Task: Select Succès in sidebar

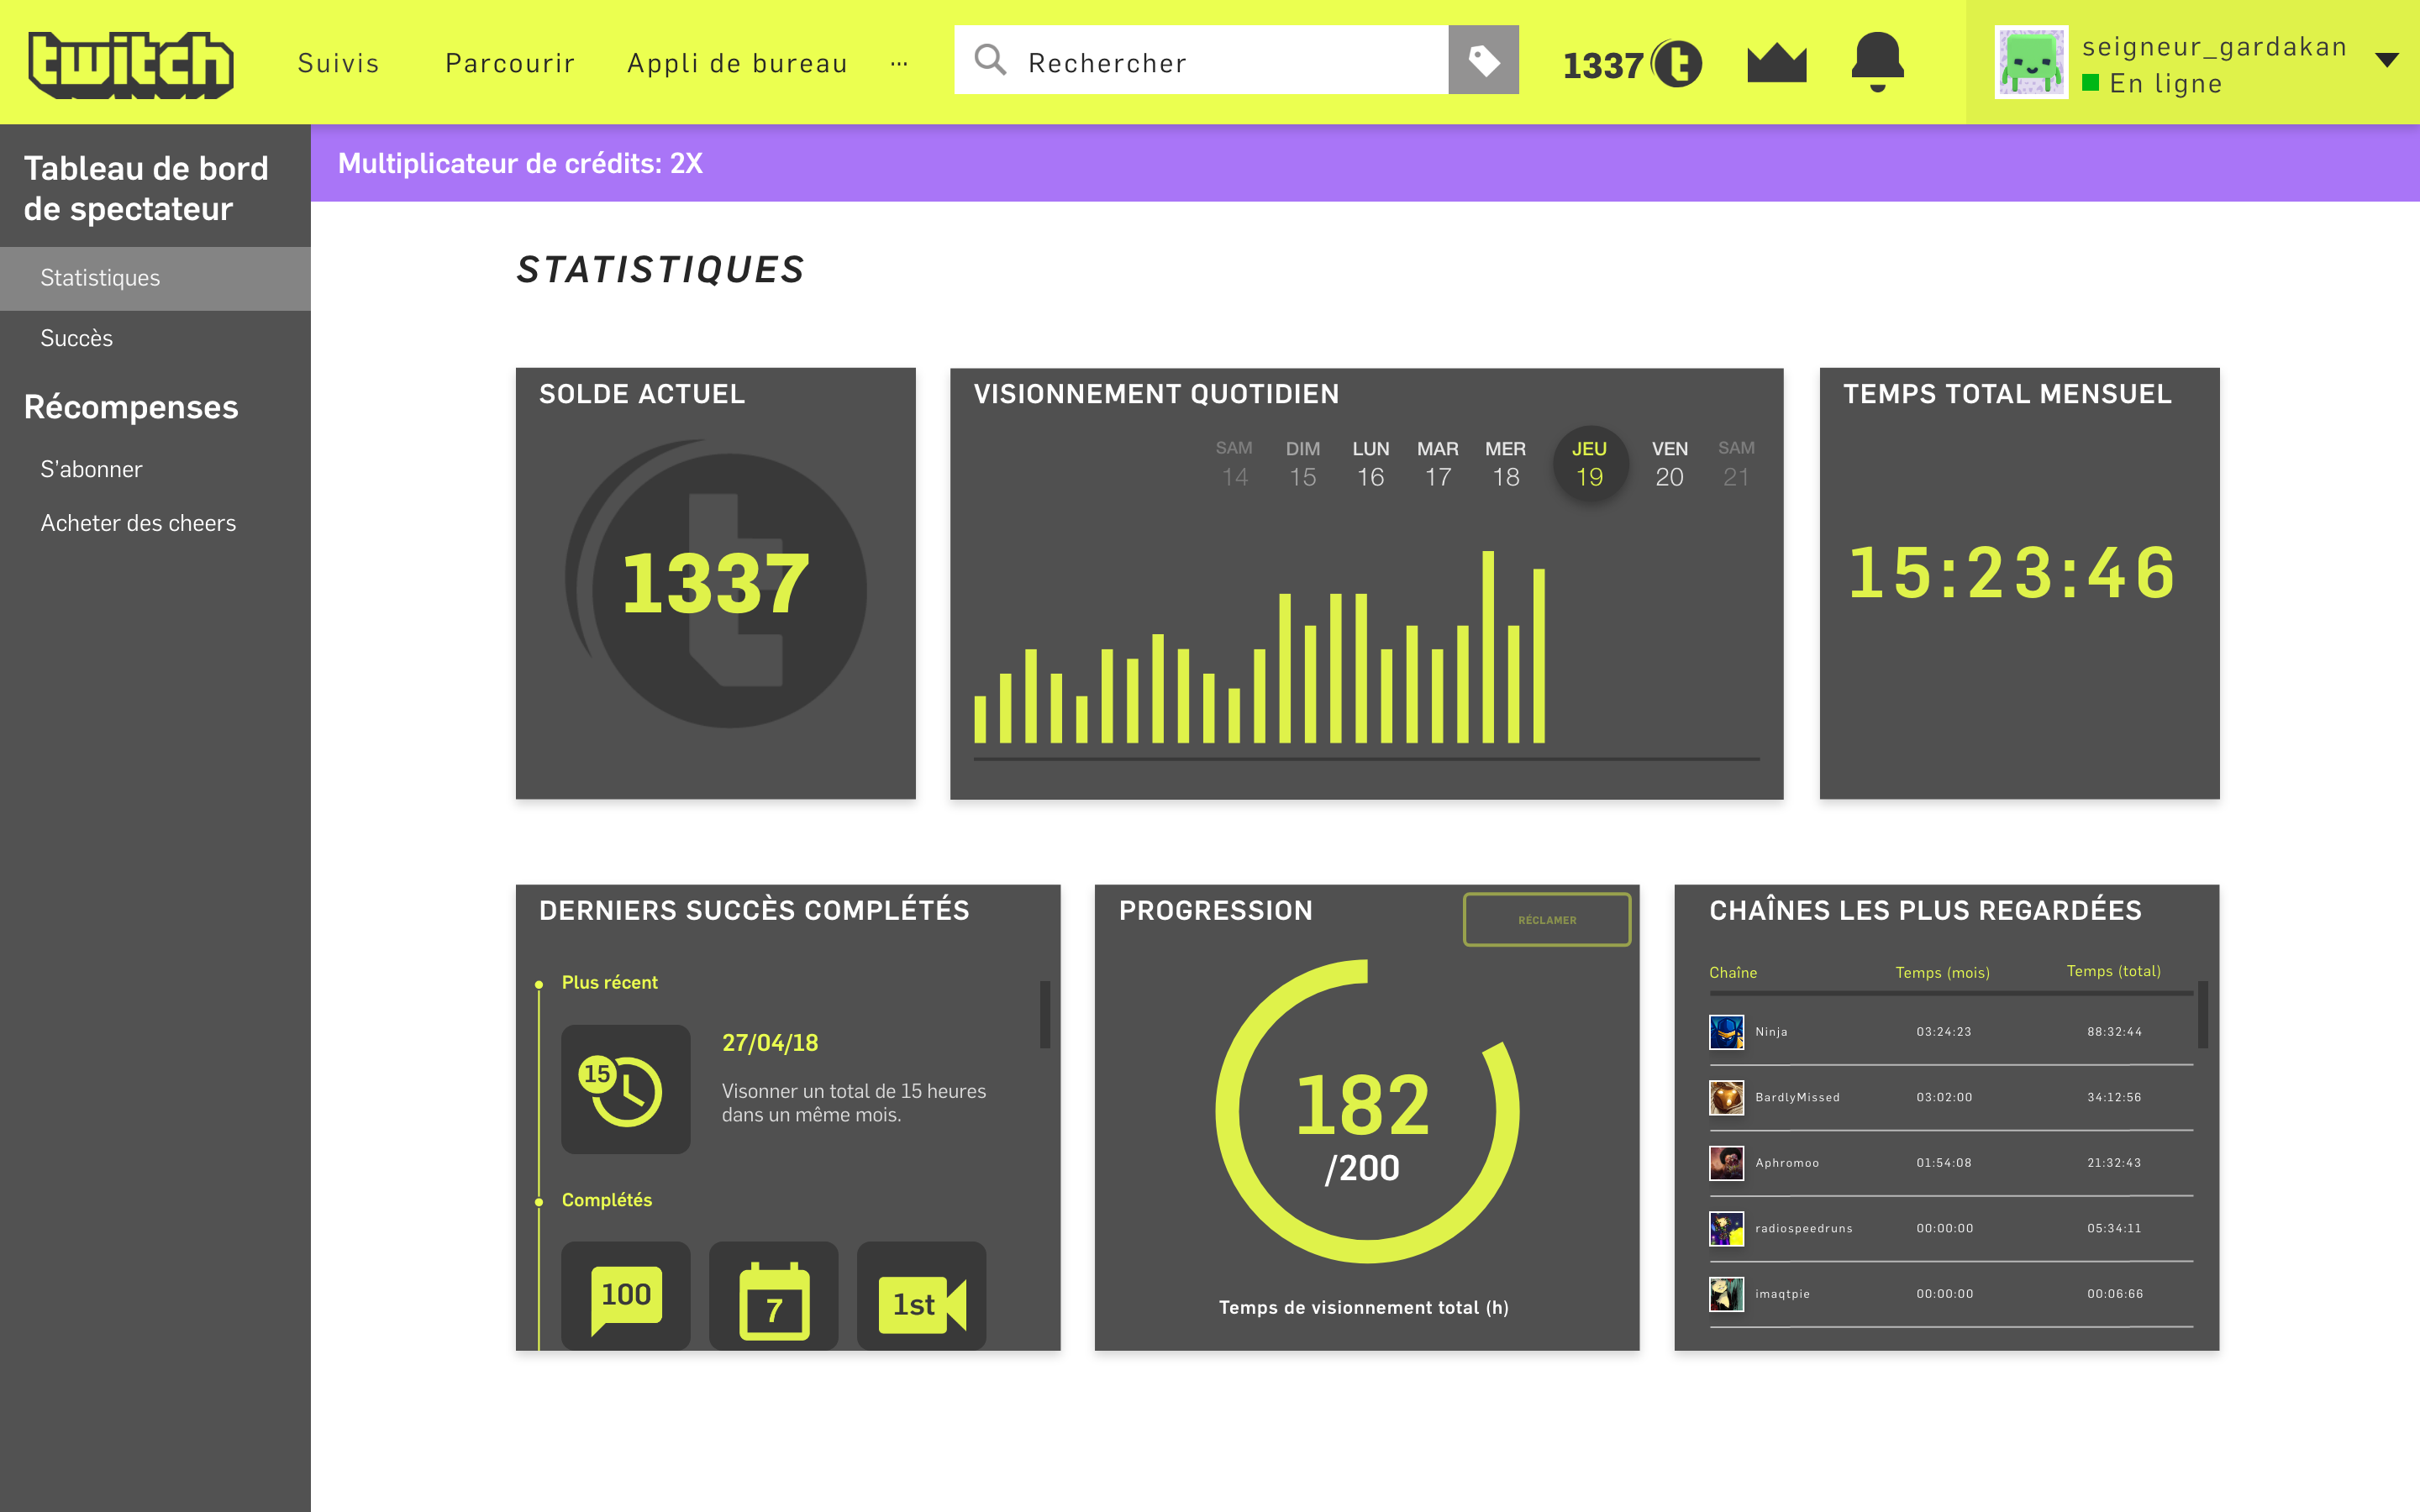Action: click(76, 338)
